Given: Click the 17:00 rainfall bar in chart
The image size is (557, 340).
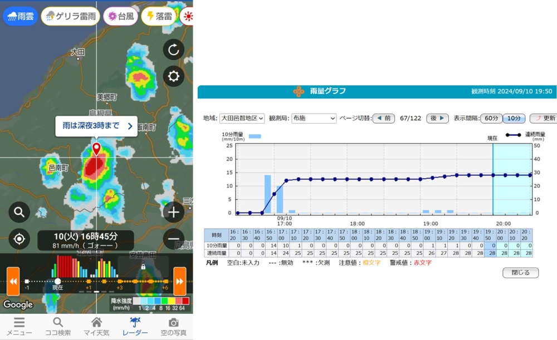Looking at the screenshot, I should [x=280, y=199].
